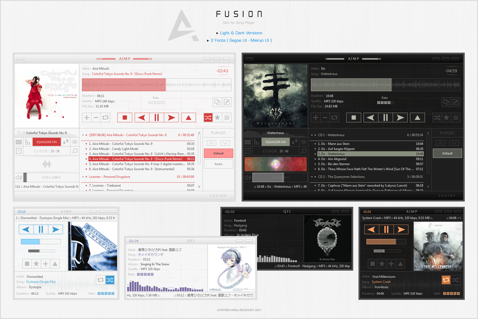The image size is (478, 319).
Task: Turn off orange repeat in System Crash mini player
Action: [x=446, y=280]
